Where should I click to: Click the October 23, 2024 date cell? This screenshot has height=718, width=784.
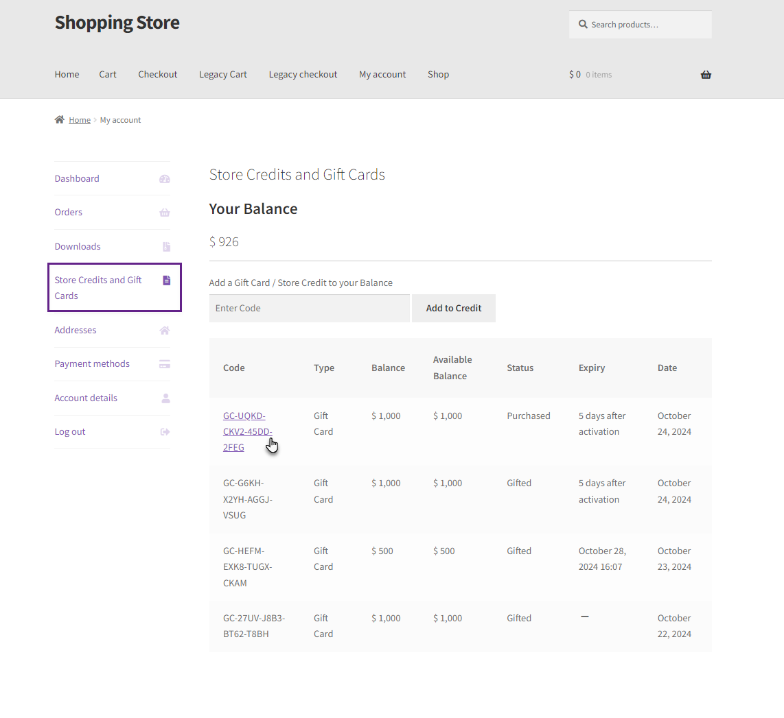pos(674,559)
